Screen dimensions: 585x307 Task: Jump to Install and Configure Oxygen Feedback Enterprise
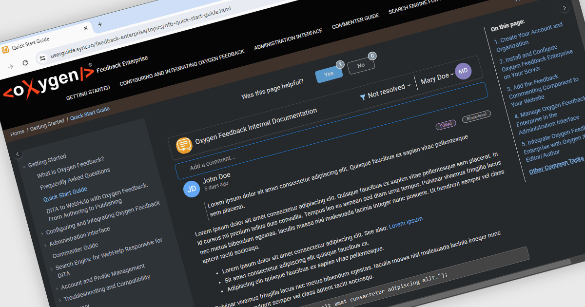pos(536,61)
